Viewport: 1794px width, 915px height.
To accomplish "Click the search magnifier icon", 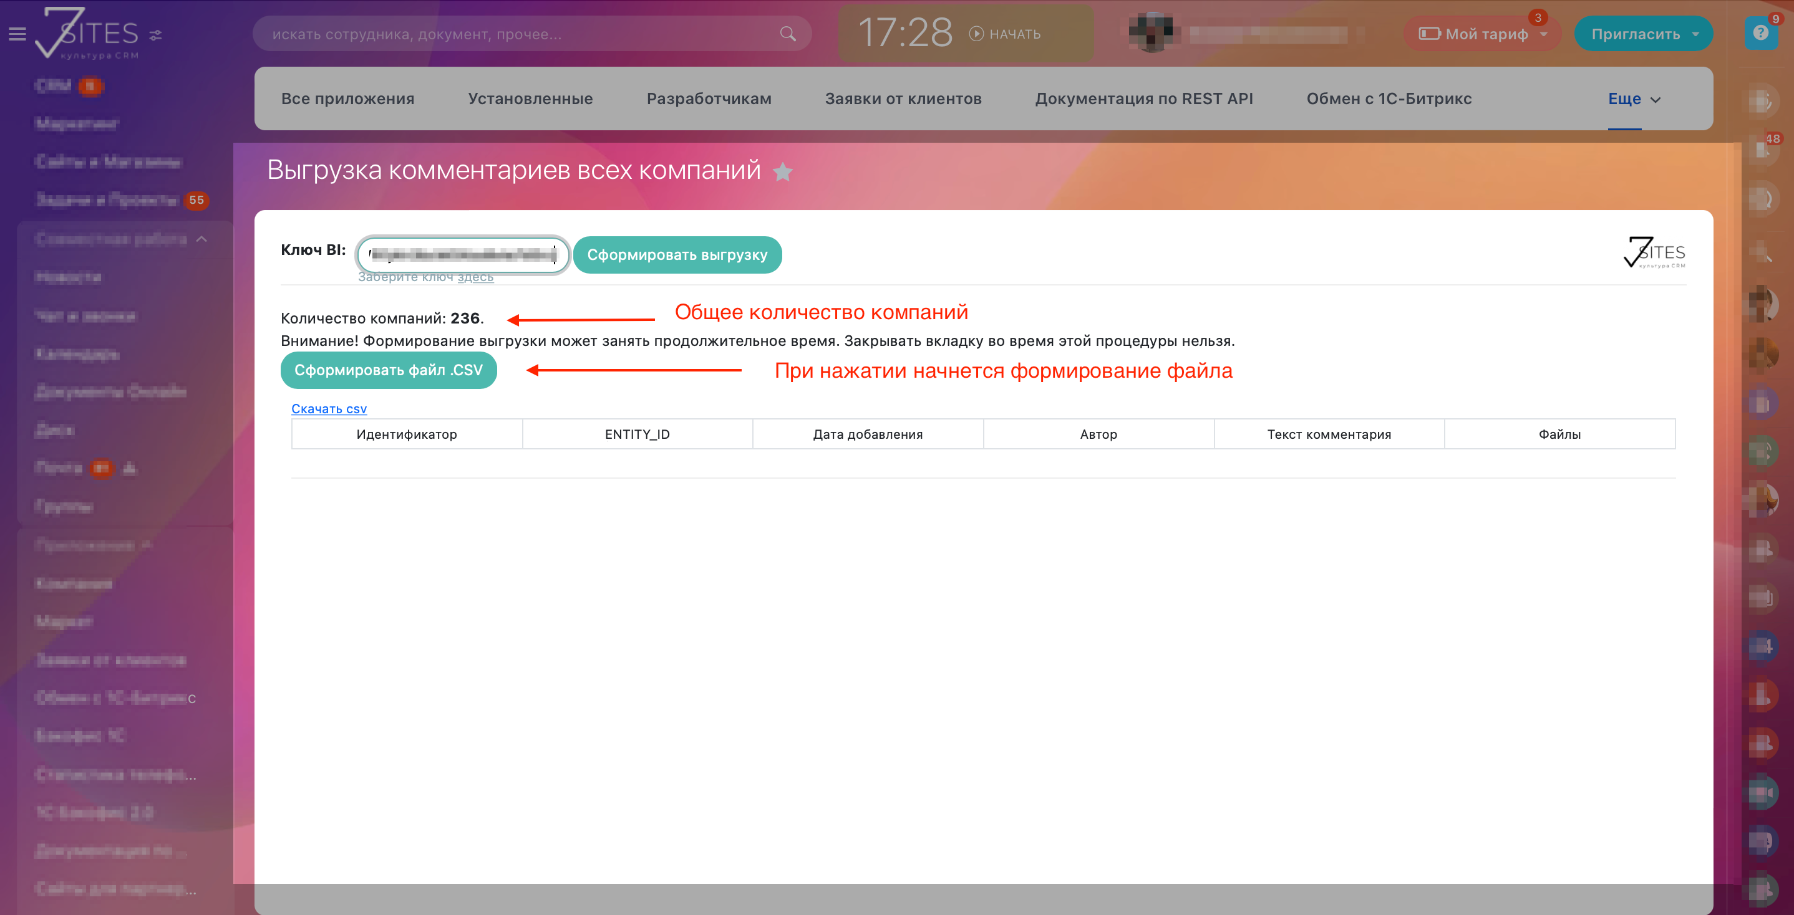I will click(788, 34).
